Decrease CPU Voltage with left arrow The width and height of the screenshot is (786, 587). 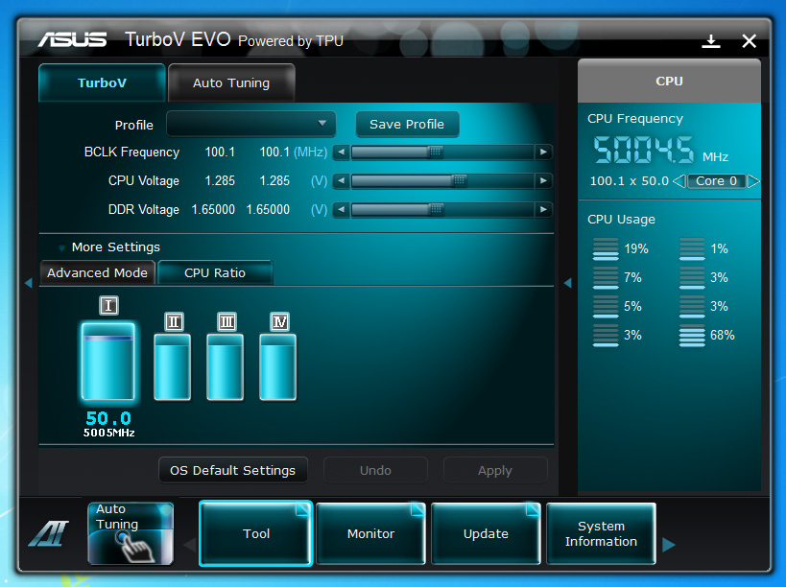click(x=342, y=181)
